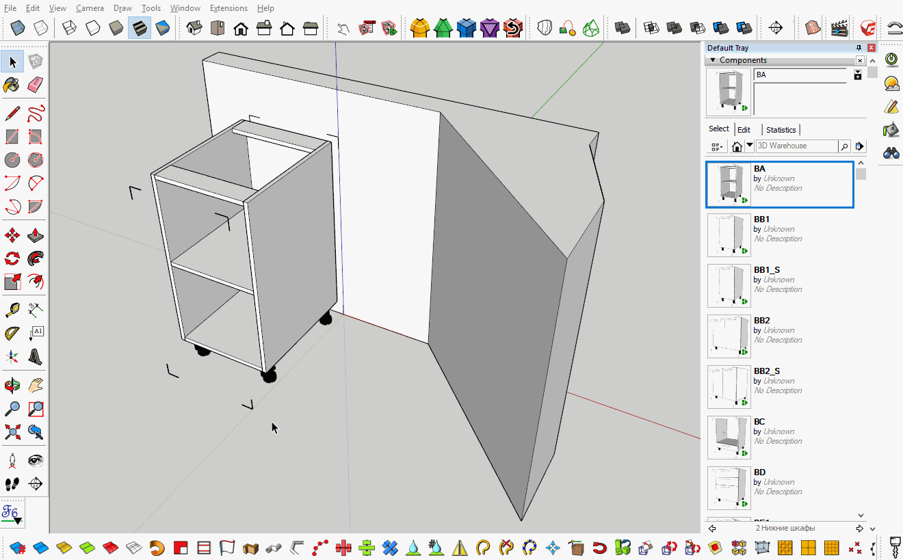
Task: Open the view options dropdown in Components panel
Action: tap(716, 146)
